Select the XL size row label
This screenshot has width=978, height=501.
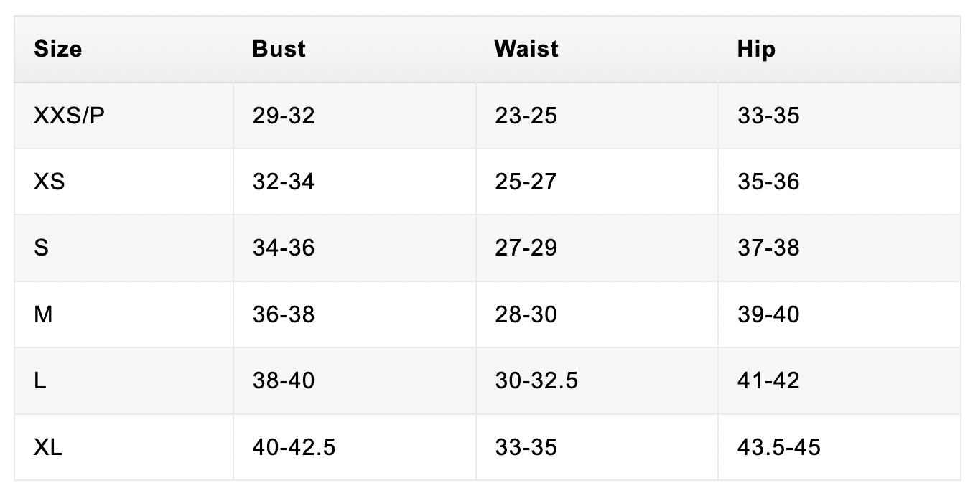pos(48,447)
